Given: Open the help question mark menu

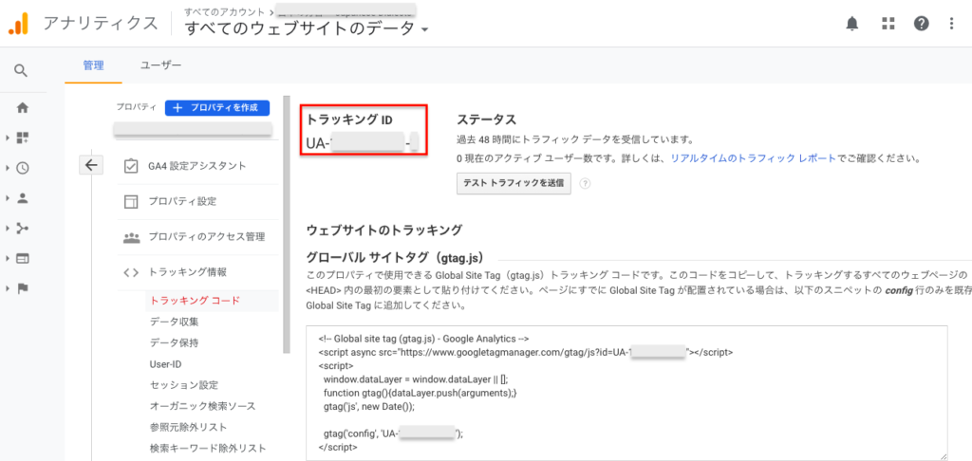Looking at the screenshot, I should 921,24.
